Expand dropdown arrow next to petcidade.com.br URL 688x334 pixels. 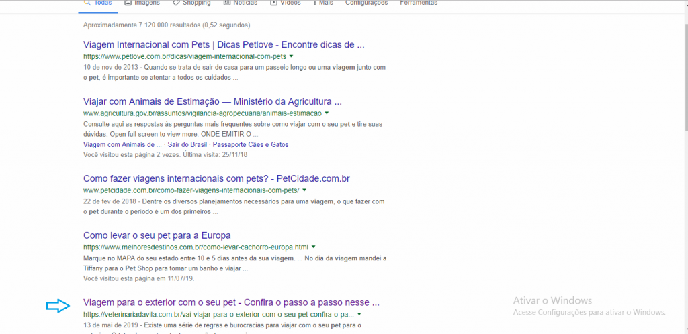[304, 190]
